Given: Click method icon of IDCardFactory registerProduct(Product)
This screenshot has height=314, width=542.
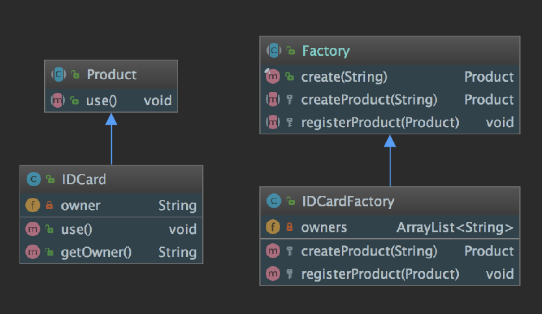Looking at the screenshot, I should (x=273, y=274).
